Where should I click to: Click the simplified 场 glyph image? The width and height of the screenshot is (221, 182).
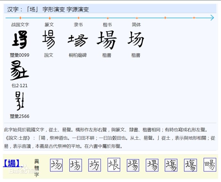(x=136, y=39)
